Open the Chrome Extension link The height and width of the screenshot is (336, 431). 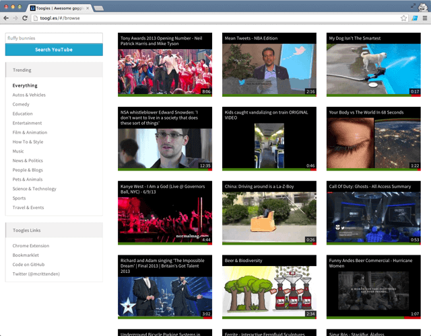tap(31, 246)
